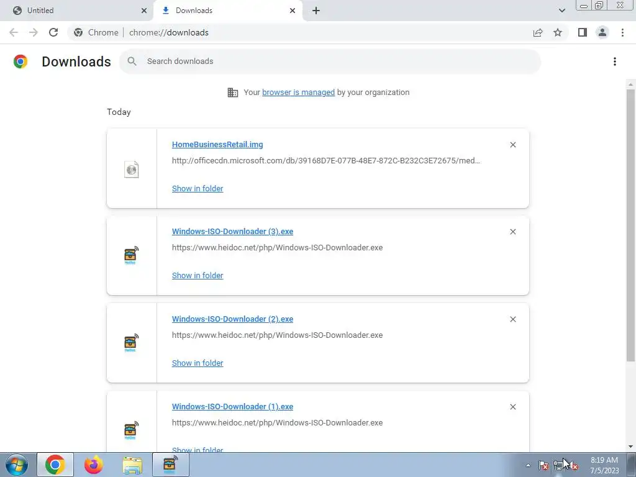Open the Chrome side panel
Screen dimensions: 636x477
click(583, 32)
